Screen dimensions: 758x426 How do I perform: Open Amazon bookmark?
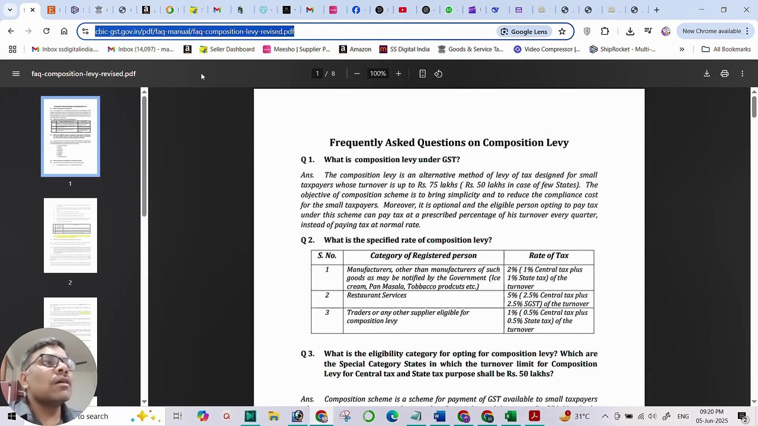(x=355, y=49)
